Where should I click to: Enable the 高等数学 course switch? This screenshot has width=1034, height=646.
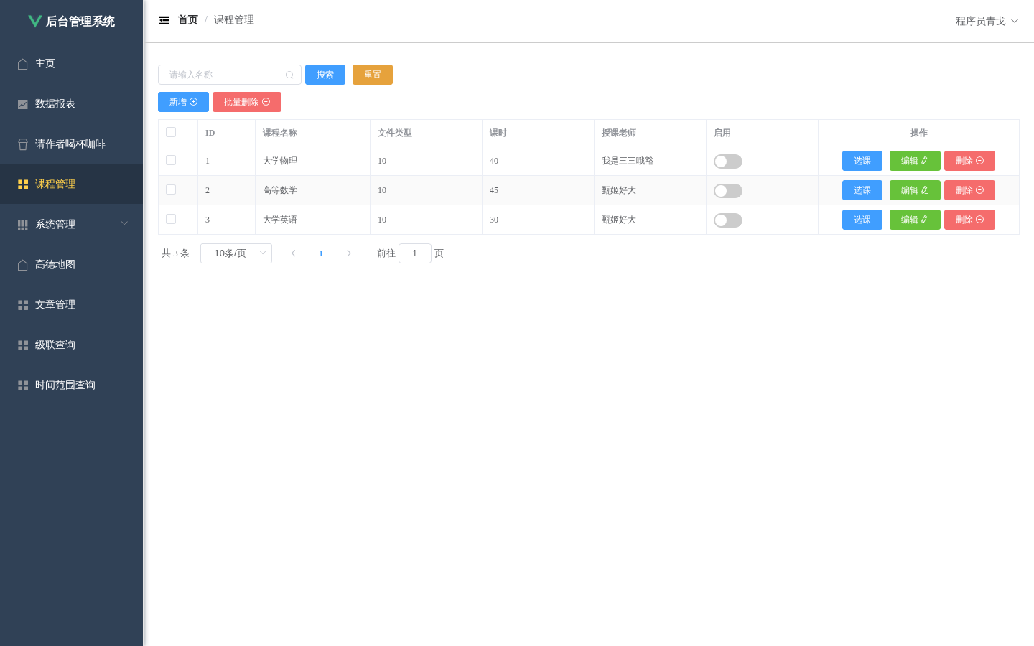pyautogui.click(x=728, y=191)
